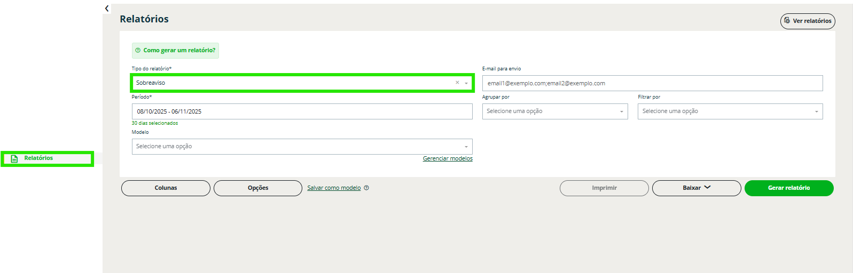Image resolution: width=853 pixels, height=273 pixels.
Task: Click the Salvar como modelo link
Action: point(334,188)
